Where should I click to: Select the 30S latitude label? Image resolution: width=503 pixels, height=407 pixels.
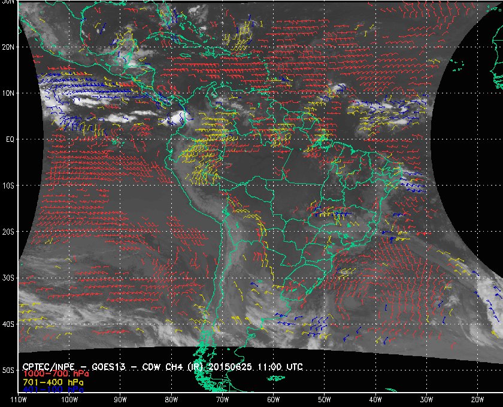click(8, 278)
